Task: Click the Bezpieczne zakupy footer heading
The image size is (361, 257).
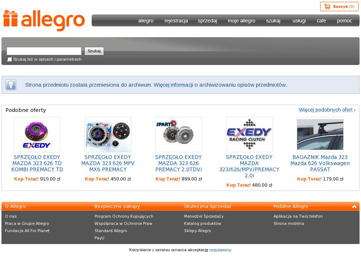Action: (x=117, y=206)
